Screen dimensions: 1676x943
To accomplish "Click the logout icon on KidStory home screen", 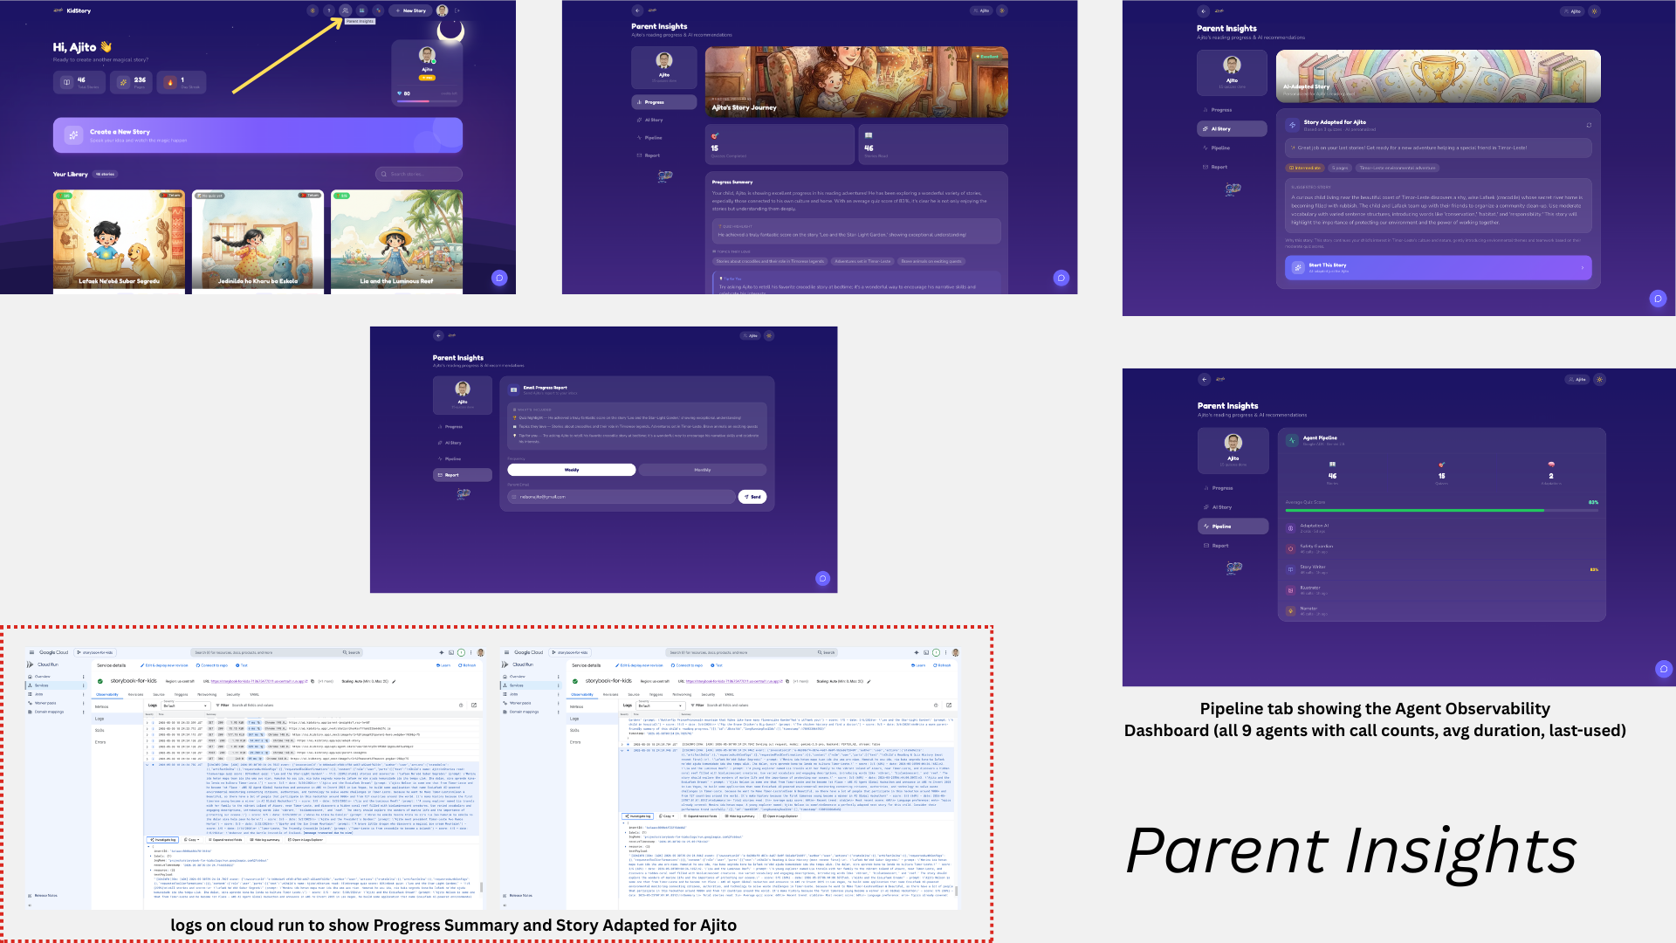I will [457, 10].
